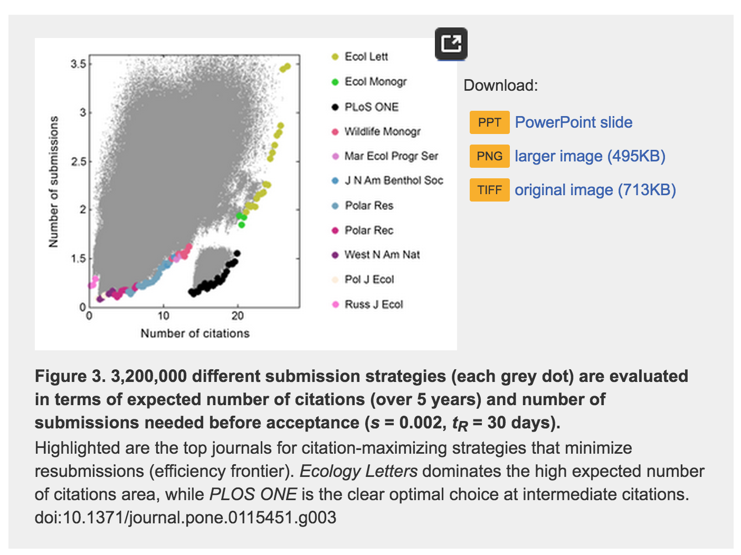Open the figure in expanded view
The width and height of the screenshot is (741, 555).
click(451, 43)
